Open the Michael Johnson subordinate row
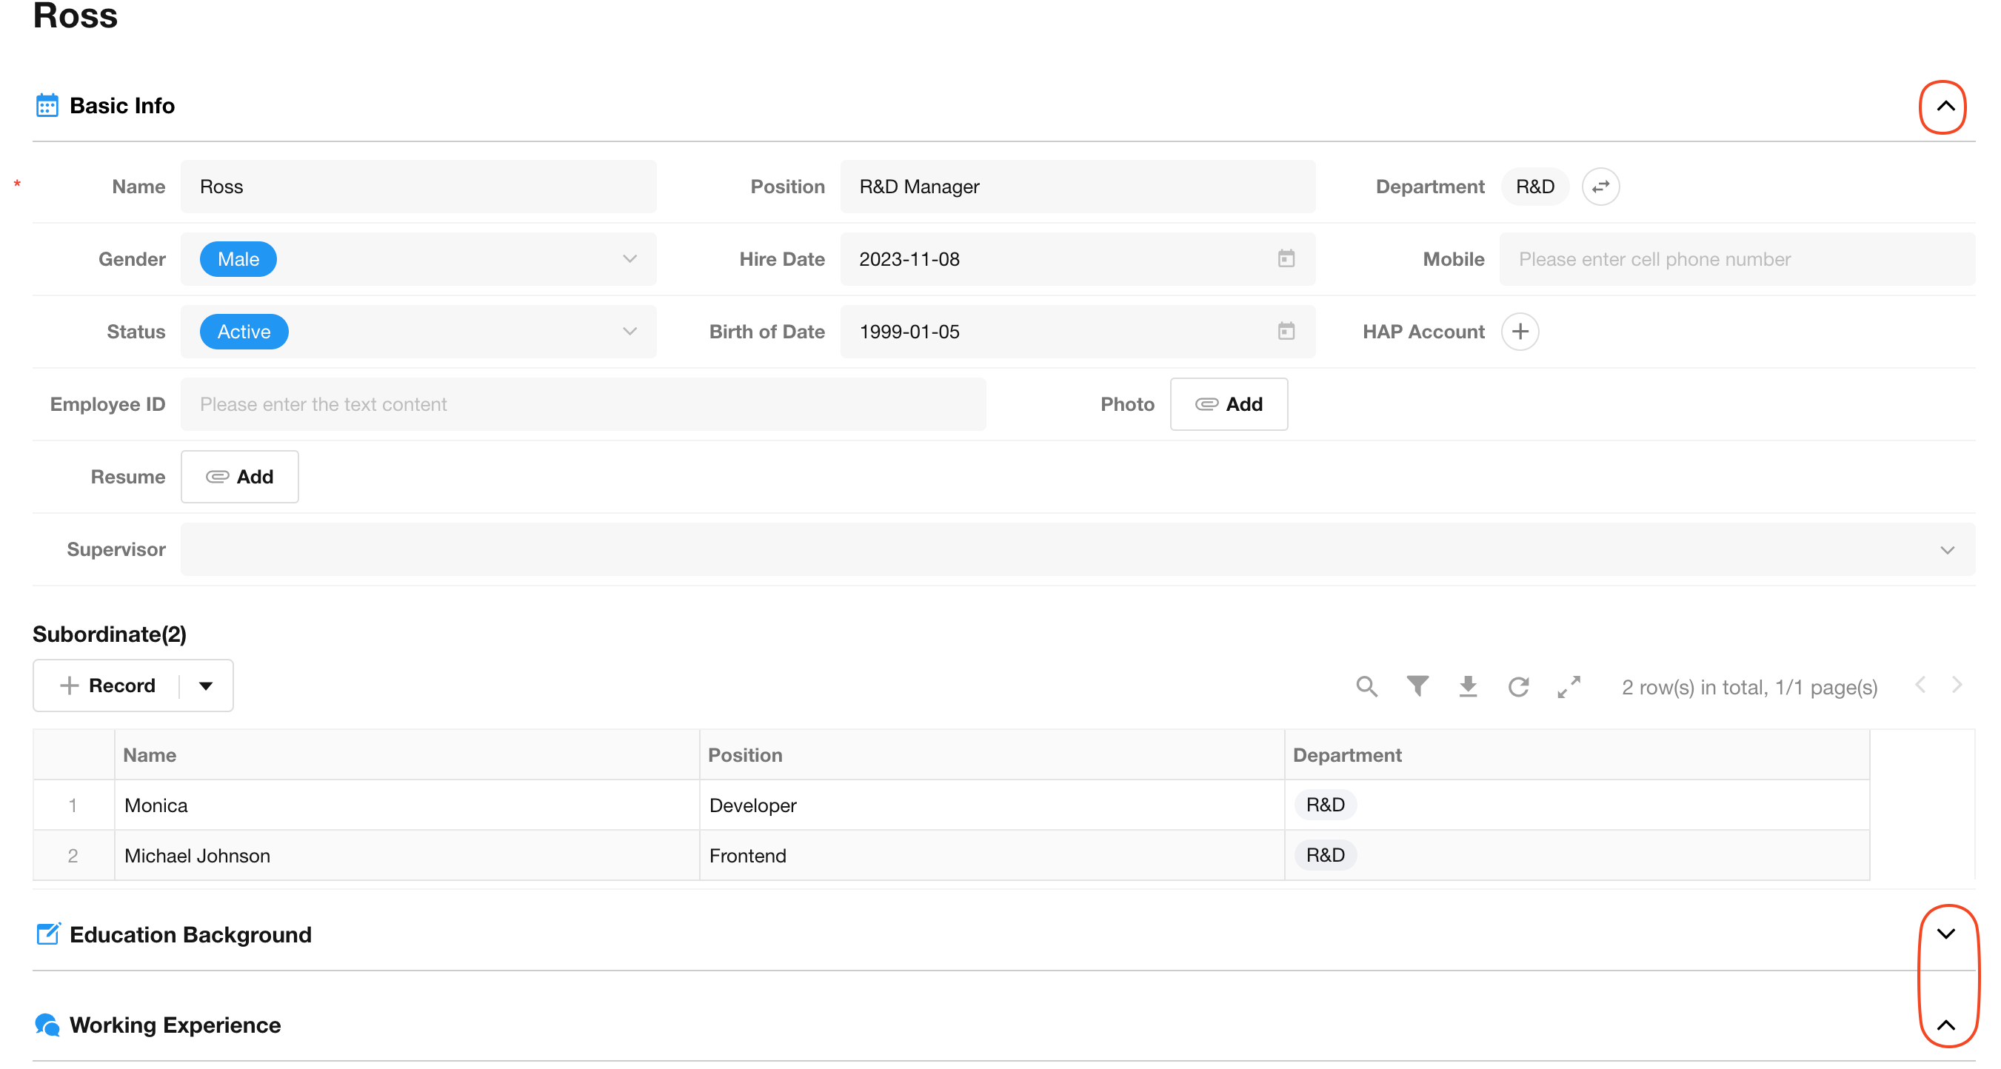 197,856
